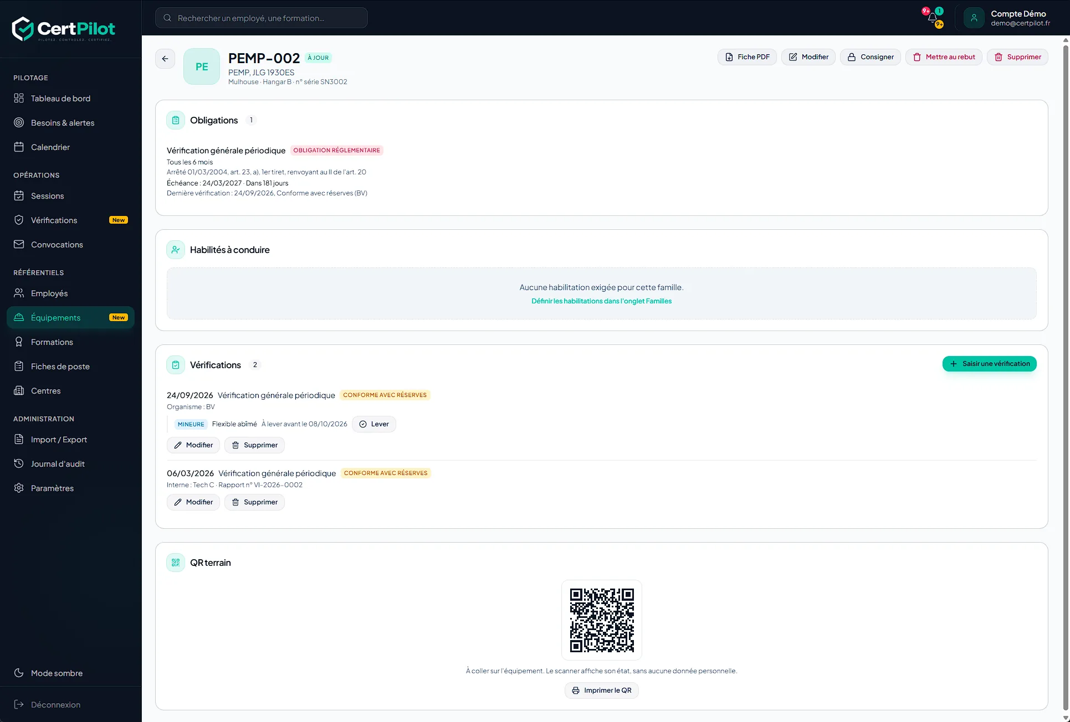Focus the employee search field
1070x722 pixels.
pos(262,18)
